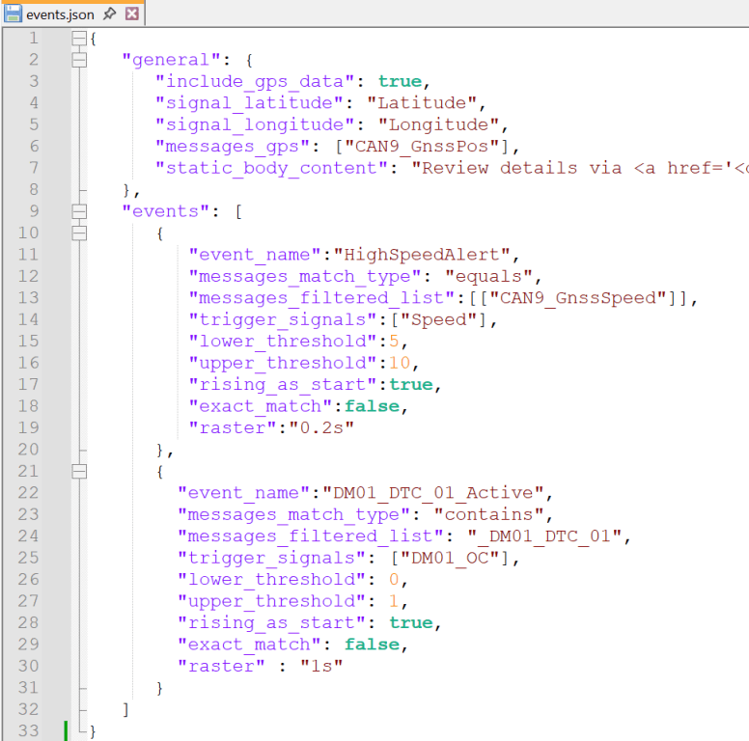
Task: Collapse the "general" block fold on line 2
Action: pyautogui.click(x=79, y=60)
